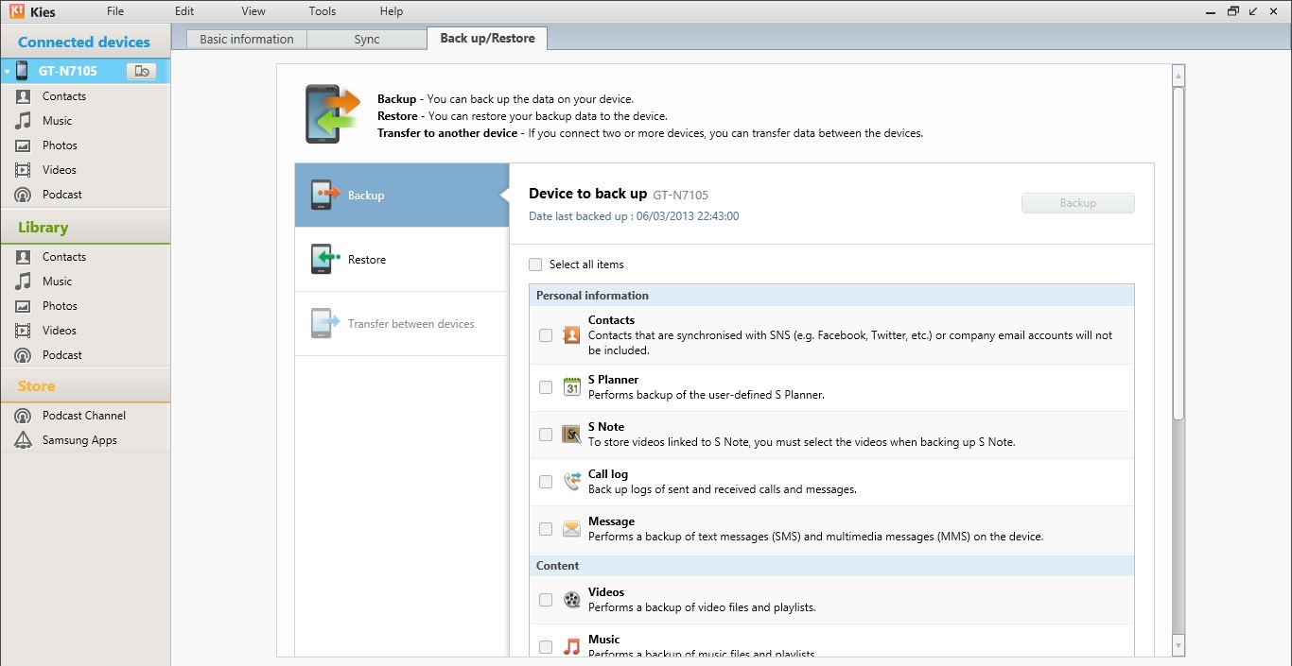Image resolution: width=1292 pixels, height=666 pixels.
Task: Click the Content section header
Action: [831, 566]
